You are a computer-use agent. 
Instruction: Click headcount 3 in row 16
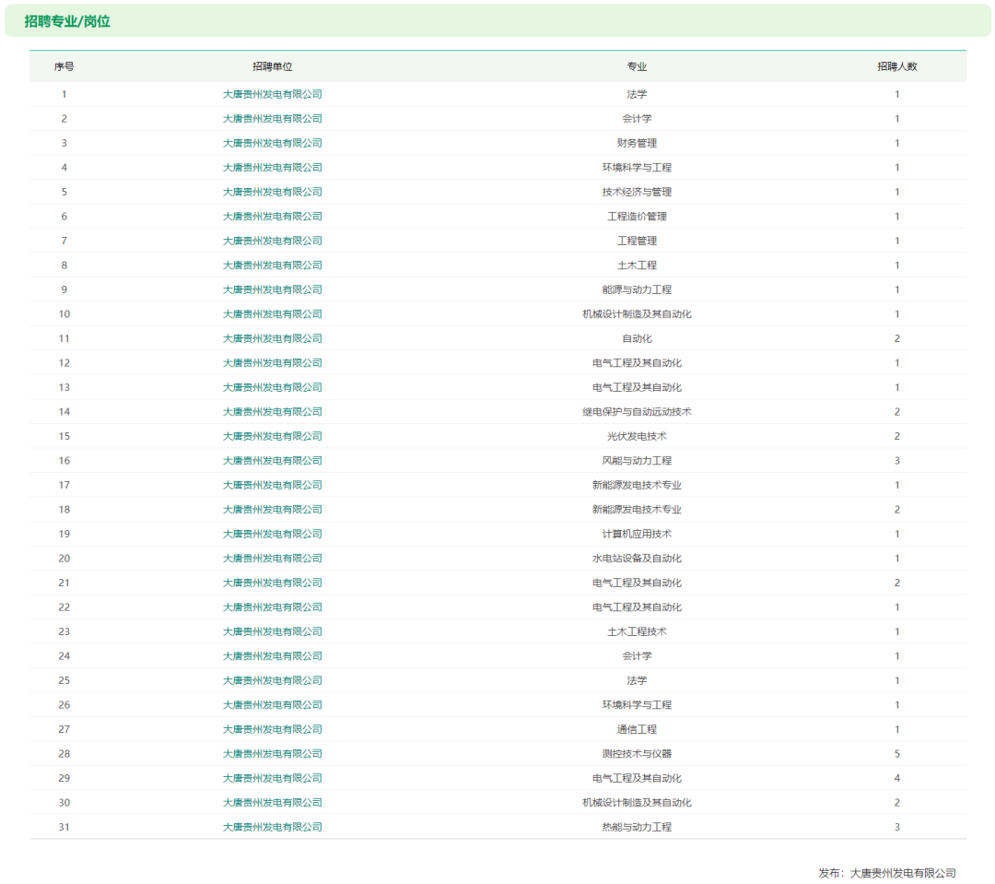(897, 460)
